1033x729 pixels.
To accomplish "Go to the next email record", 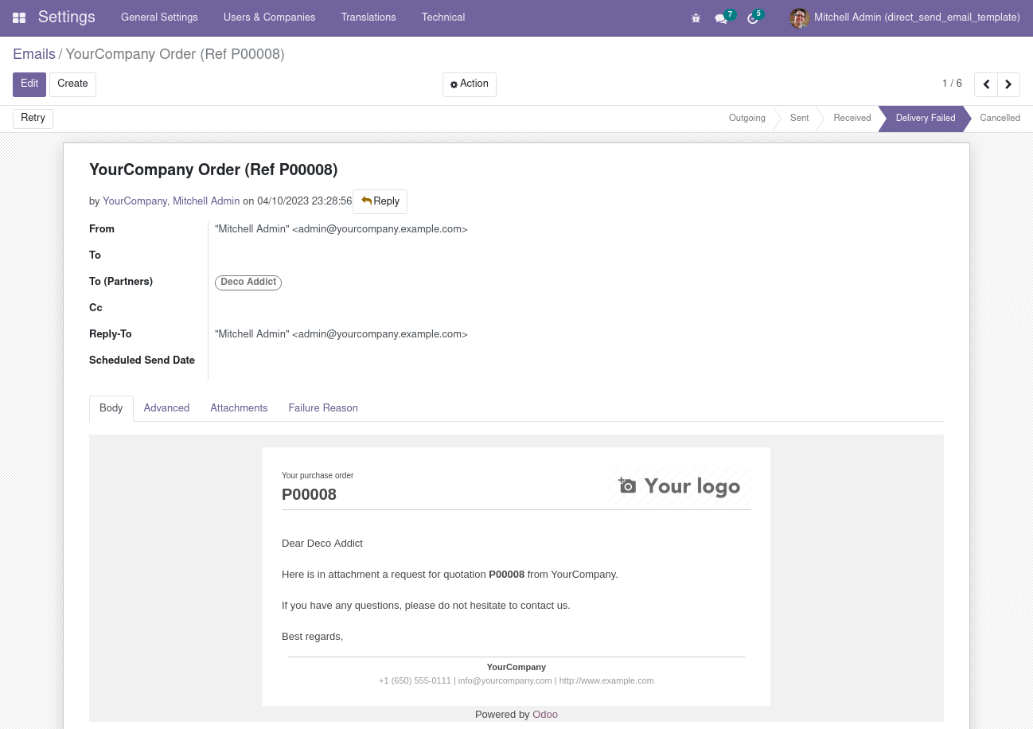I will click(x=1008, y=84).
